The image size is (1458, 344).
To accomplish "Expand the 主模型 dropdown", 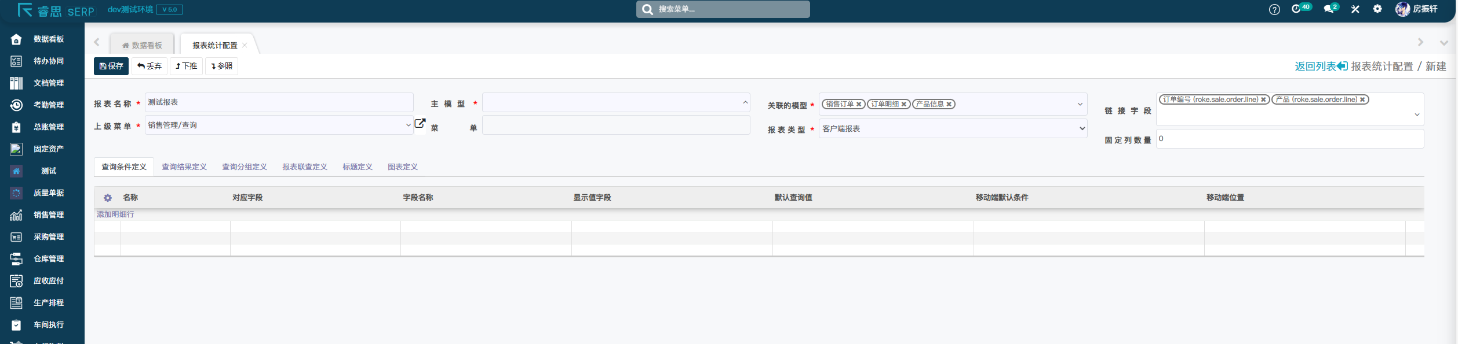I will [x=745, y=102].
